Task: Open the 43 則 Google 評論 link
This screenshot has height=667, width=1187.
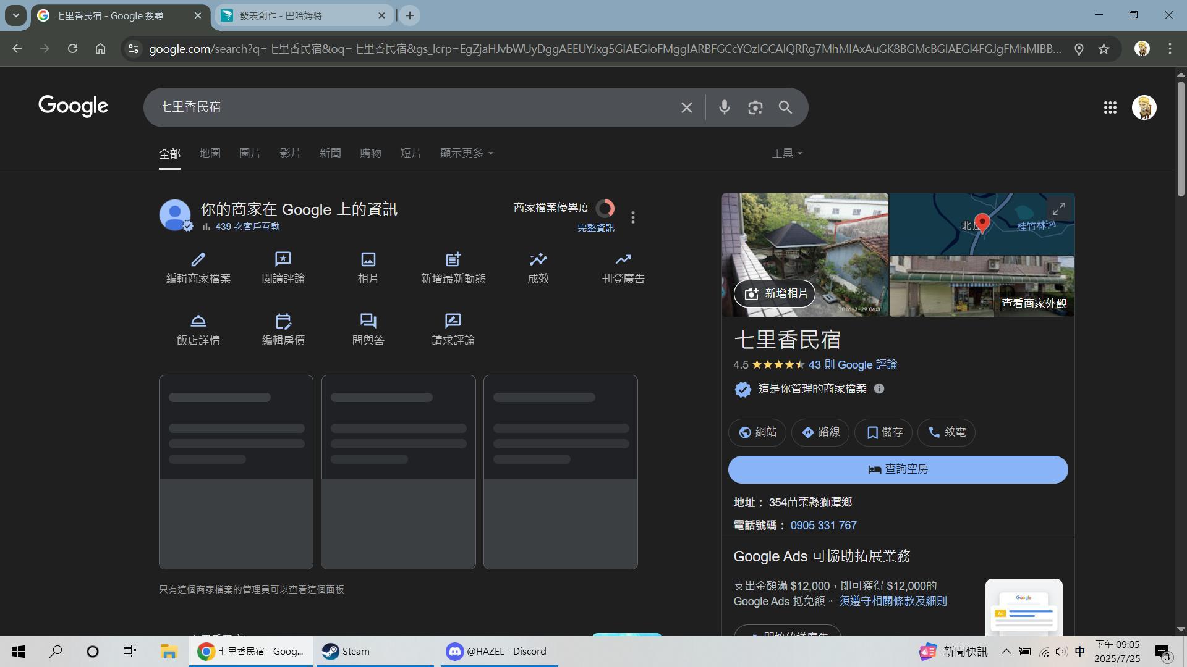Action: point(853,365)
